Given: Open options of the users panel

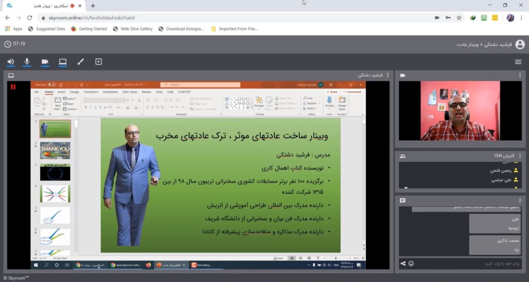Looking at the screenshot, I should [x=520, y=156].
